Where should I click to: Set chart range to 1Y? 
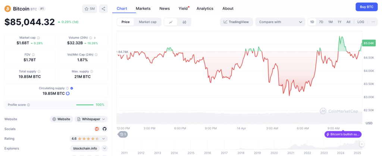click(x=339, y=22)
